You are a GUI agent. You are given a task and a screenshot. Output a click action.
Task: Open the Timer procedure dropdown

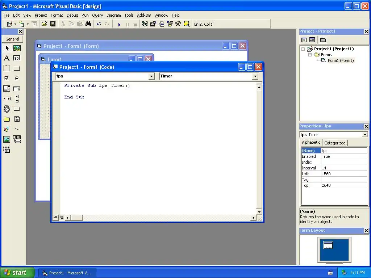coord(255,76)
